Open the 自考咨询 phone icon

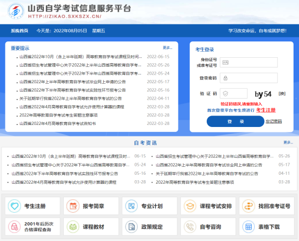190,227
